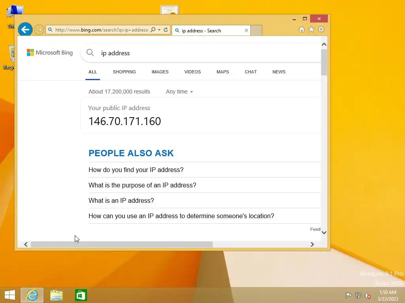Image resolution: width=405 pixels, height=303 pixels.
Task: Open Favorites with the star icon
Action: click(312, 29)
